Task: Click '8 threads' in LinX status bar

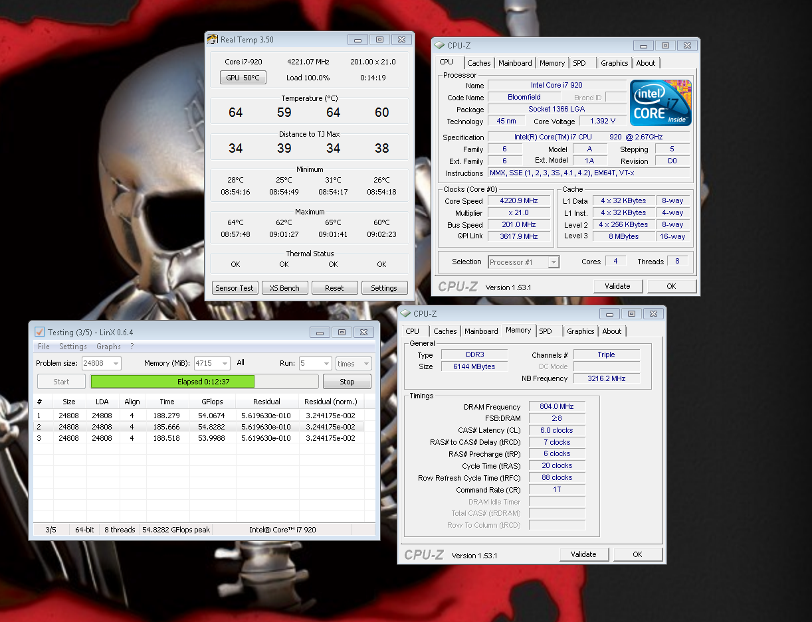Action: click(x=119, y=530)
